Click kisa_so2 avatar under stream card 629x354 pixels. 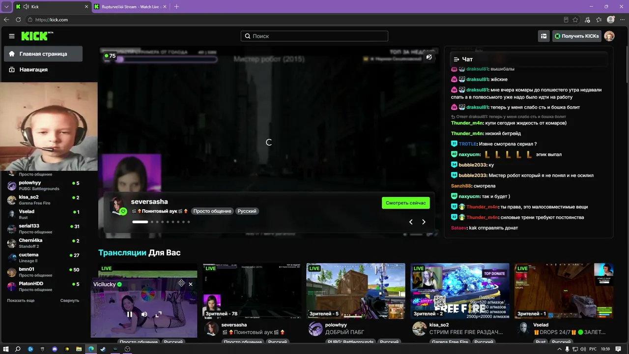[x=420, y=329]
